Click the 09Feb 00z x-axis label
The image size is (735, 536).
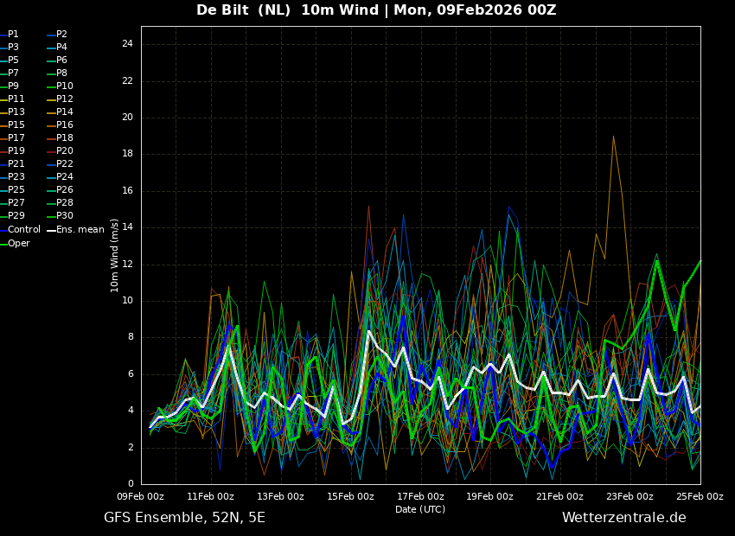click(x=141, y=496)
